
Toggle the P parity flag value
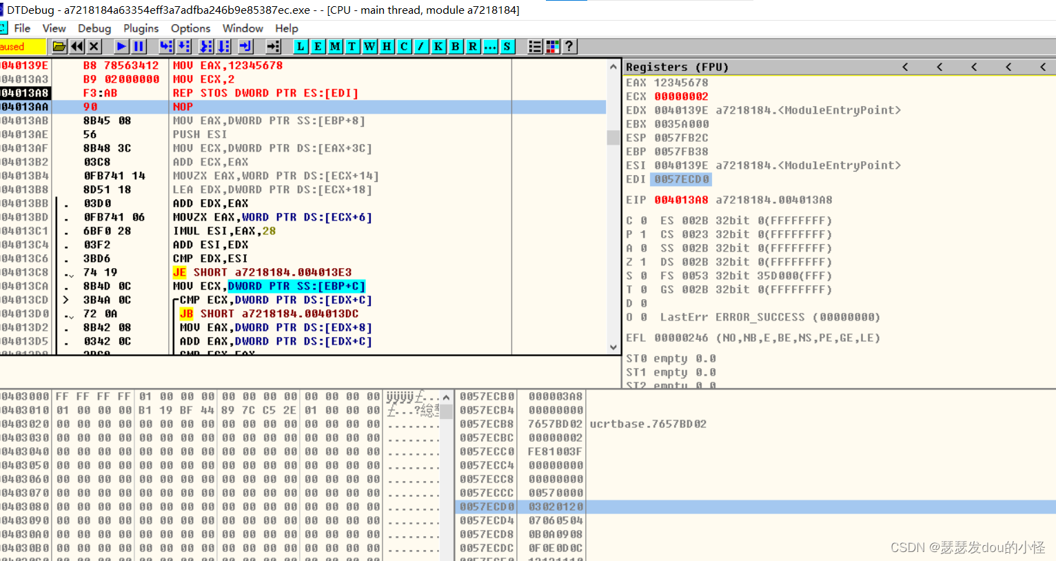pyautogui.click(x=643, y=234)
